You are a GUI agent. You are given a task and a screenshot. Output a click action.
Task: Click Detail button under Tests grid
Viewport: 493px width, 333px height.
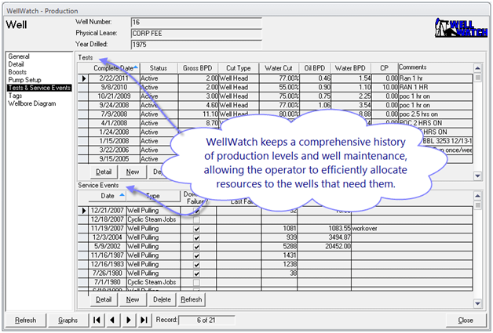[x=104, y=172]
